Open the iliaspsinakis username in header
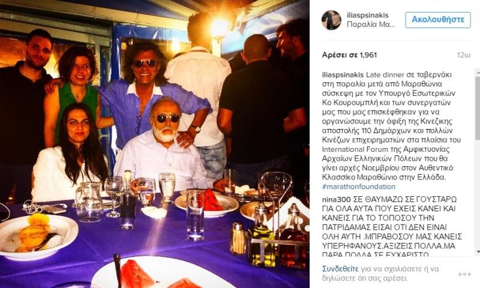Screen dimensions: 480x288 368,16
